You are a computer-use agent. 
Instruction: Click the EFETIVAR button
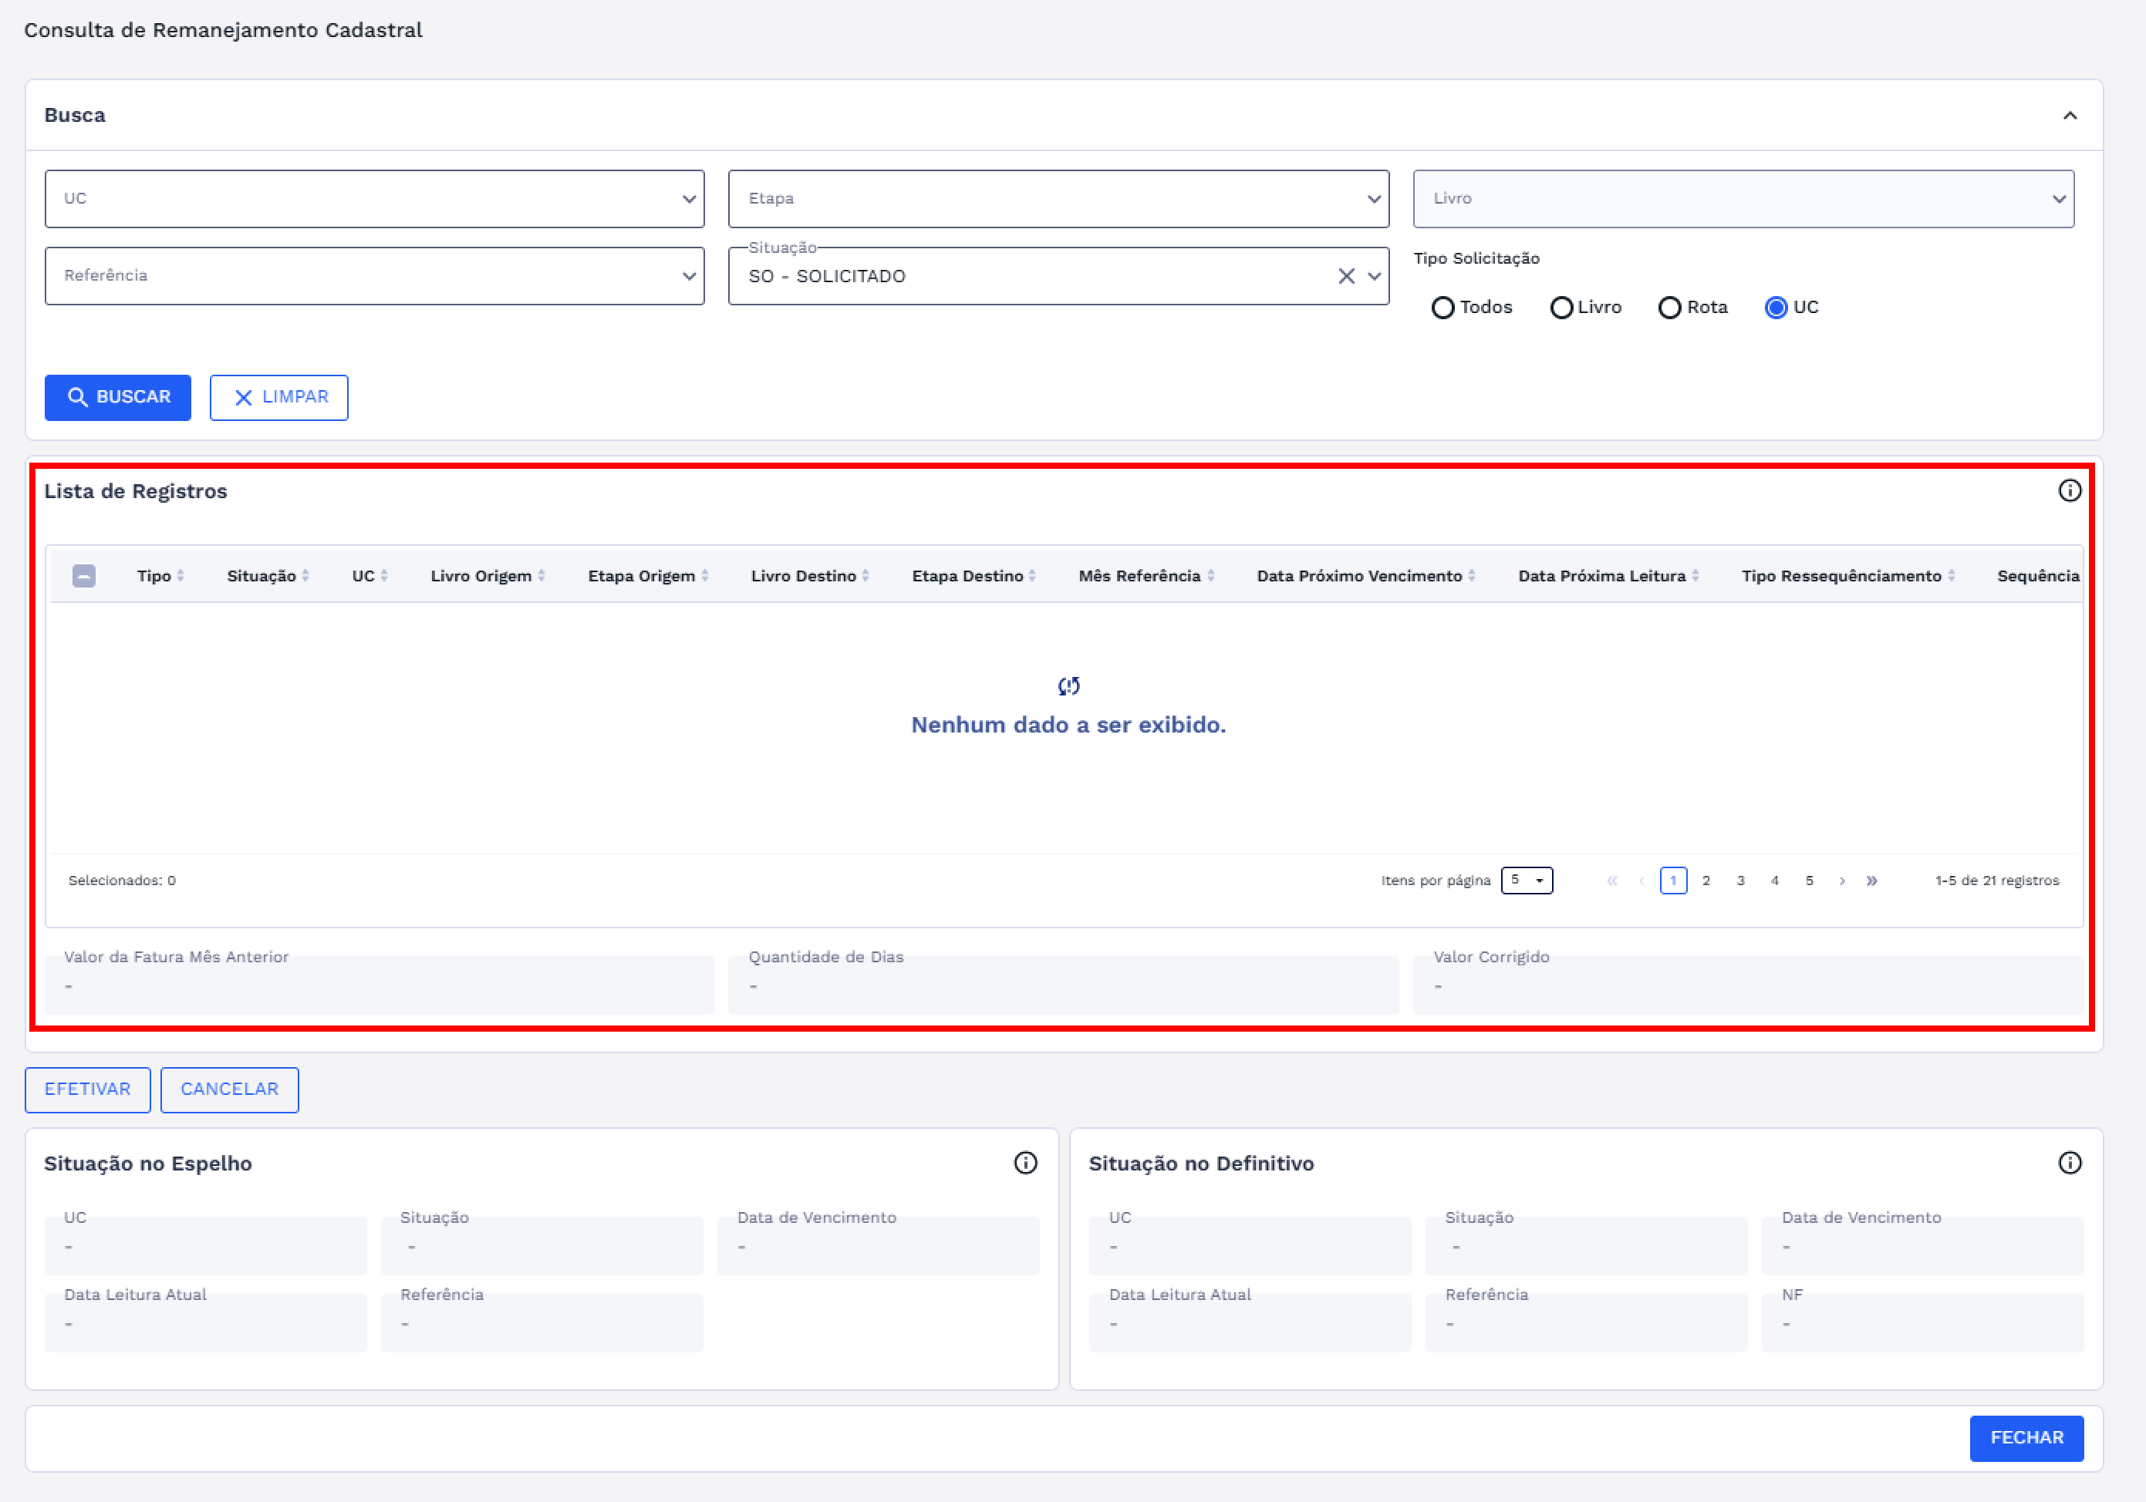coord(88,1089)
